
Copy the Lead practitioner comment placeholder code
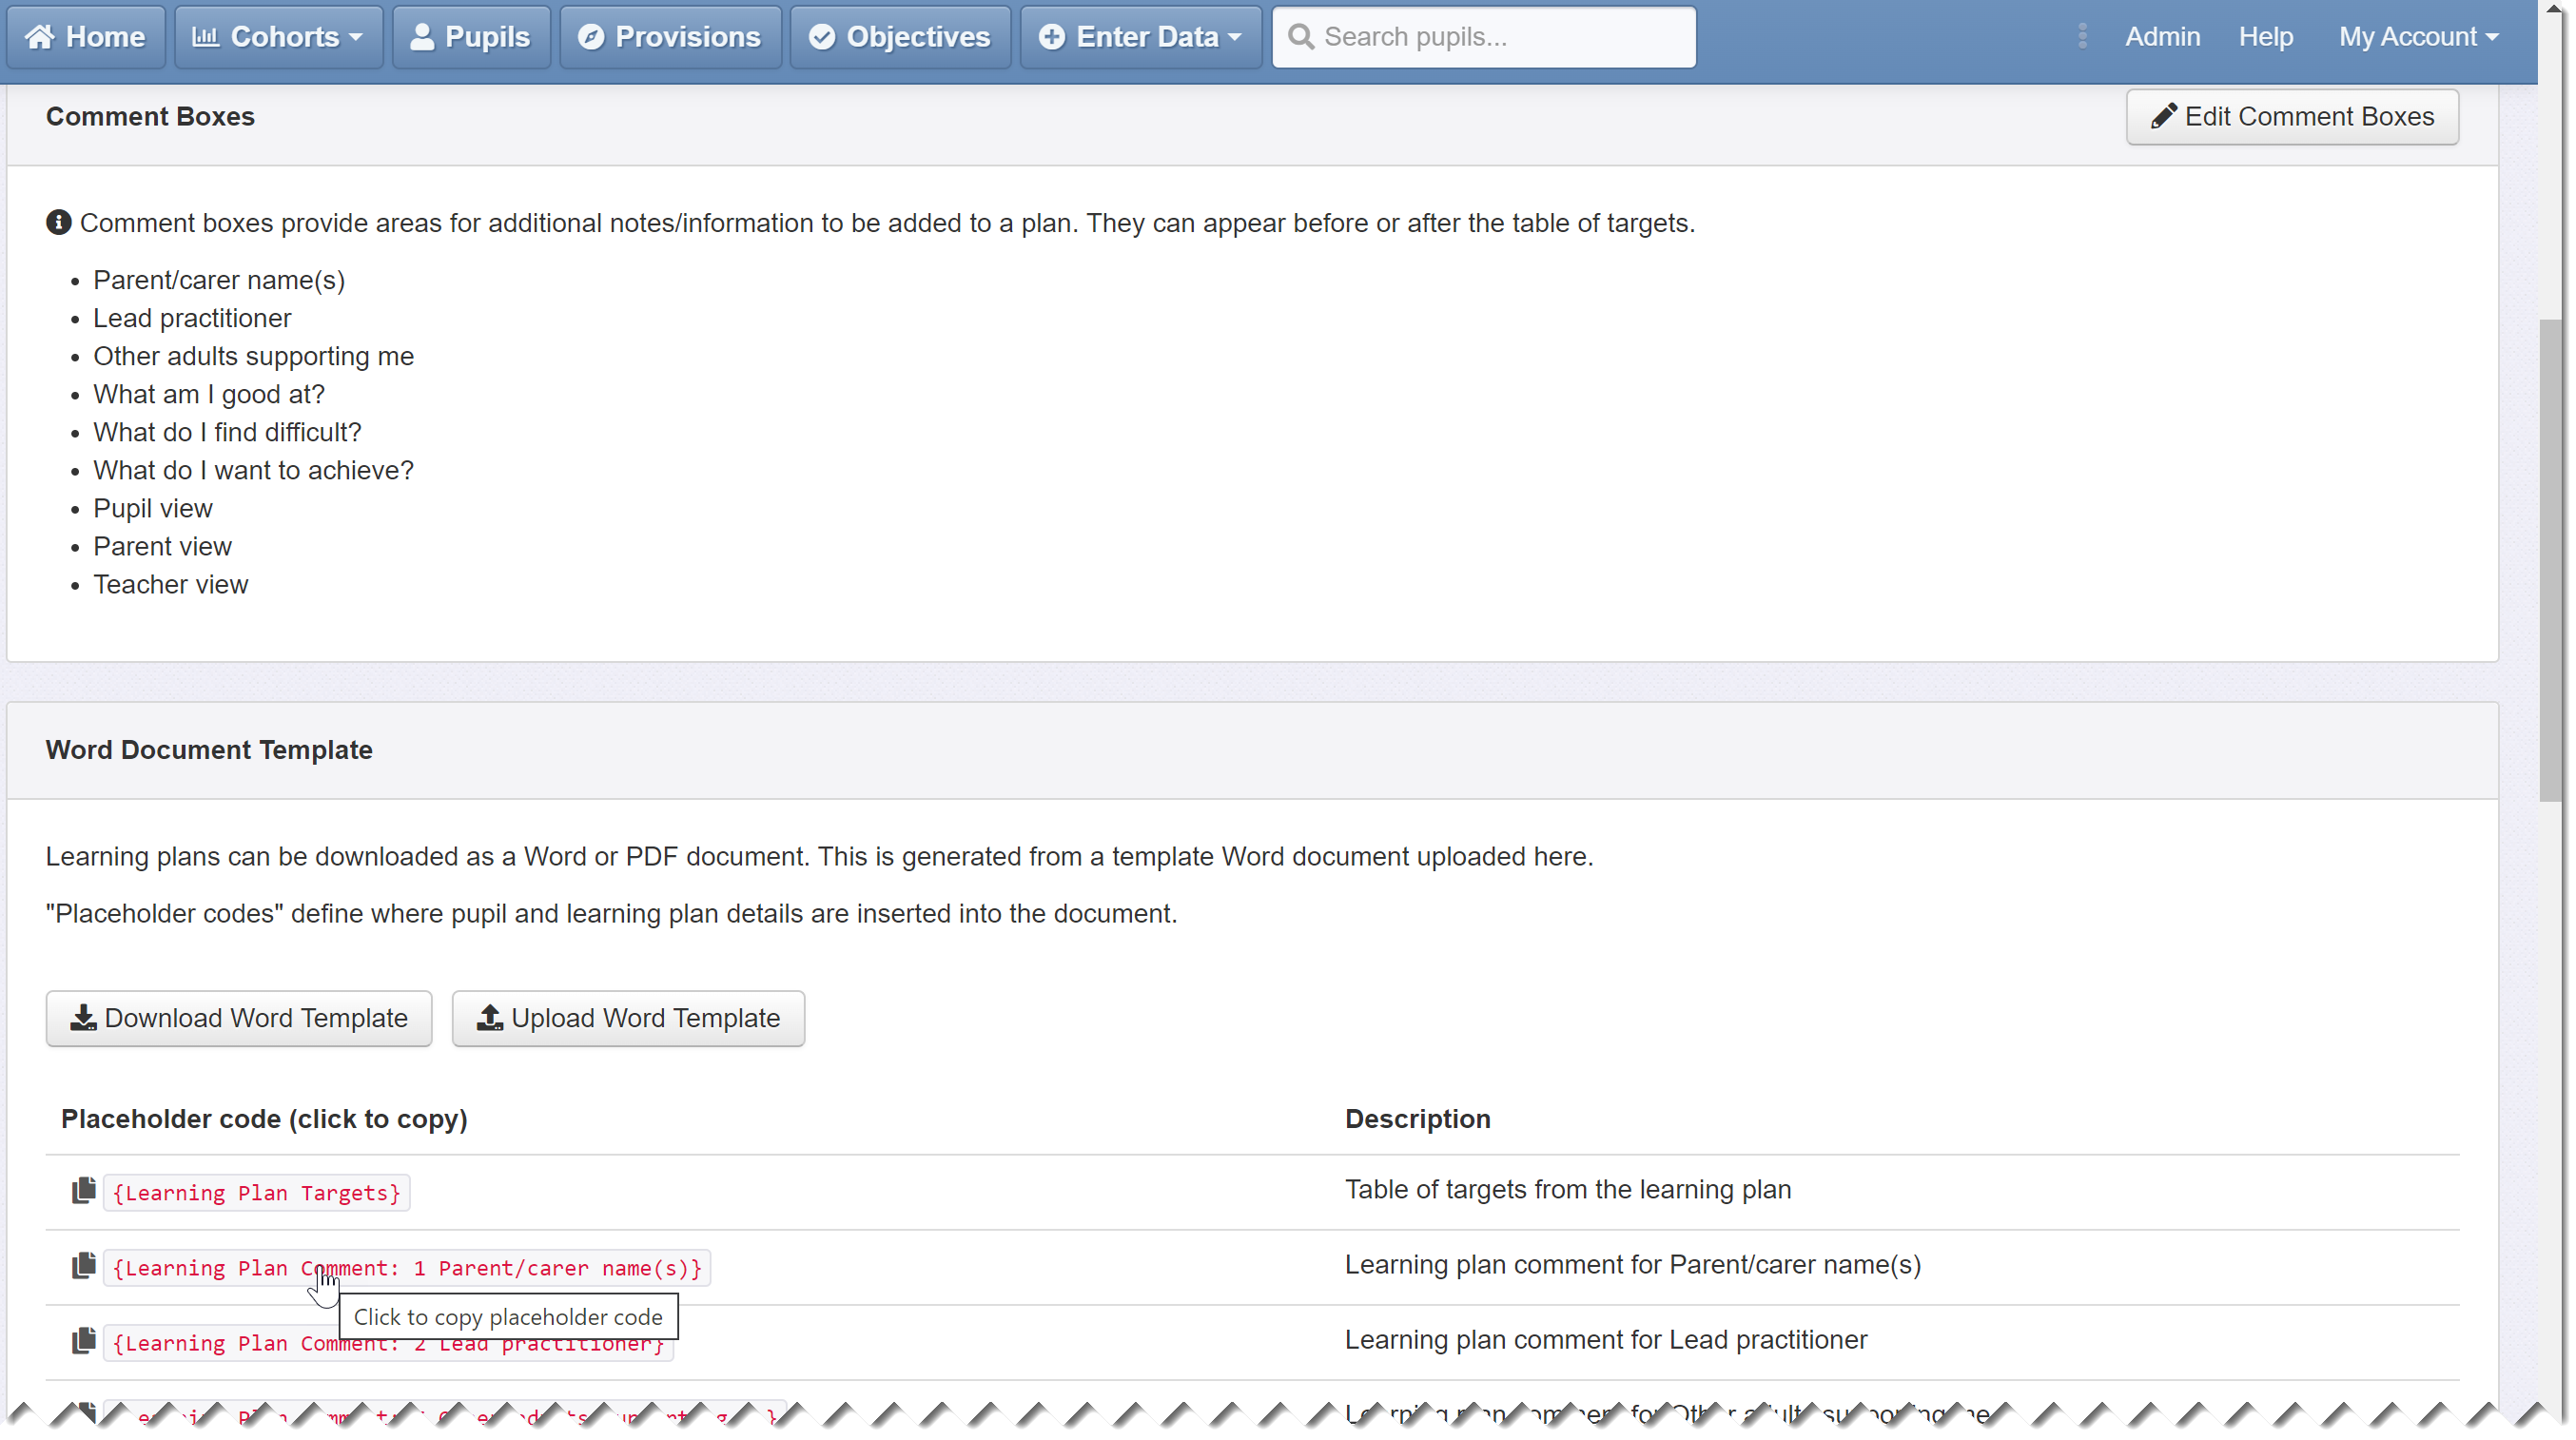pyautogui.click(x=388, y=1343)
